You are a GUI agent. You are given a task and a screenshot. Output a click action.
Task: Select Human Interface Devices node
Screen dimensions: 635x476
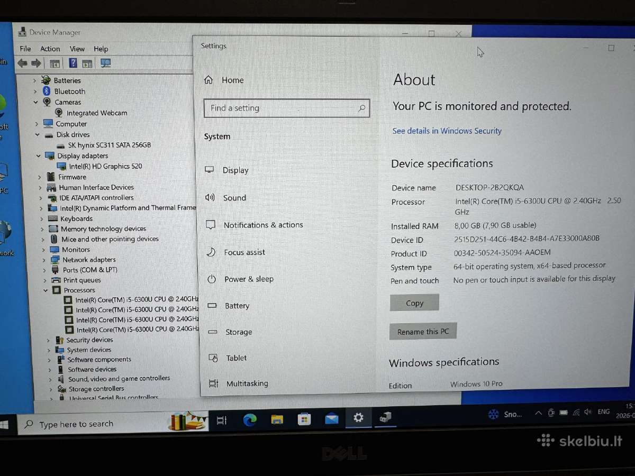[x=96, y=187]
